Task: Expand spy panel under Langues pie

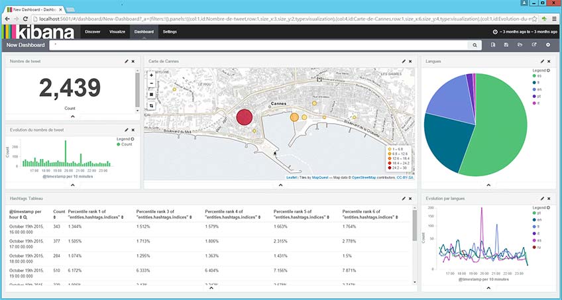Action: tap(488, 185)
